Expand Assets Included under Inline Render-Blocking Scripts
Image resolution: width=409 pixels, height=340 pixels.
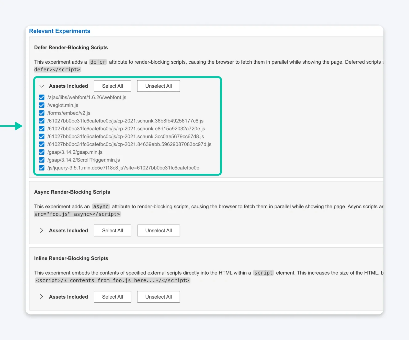click(42, 297)
